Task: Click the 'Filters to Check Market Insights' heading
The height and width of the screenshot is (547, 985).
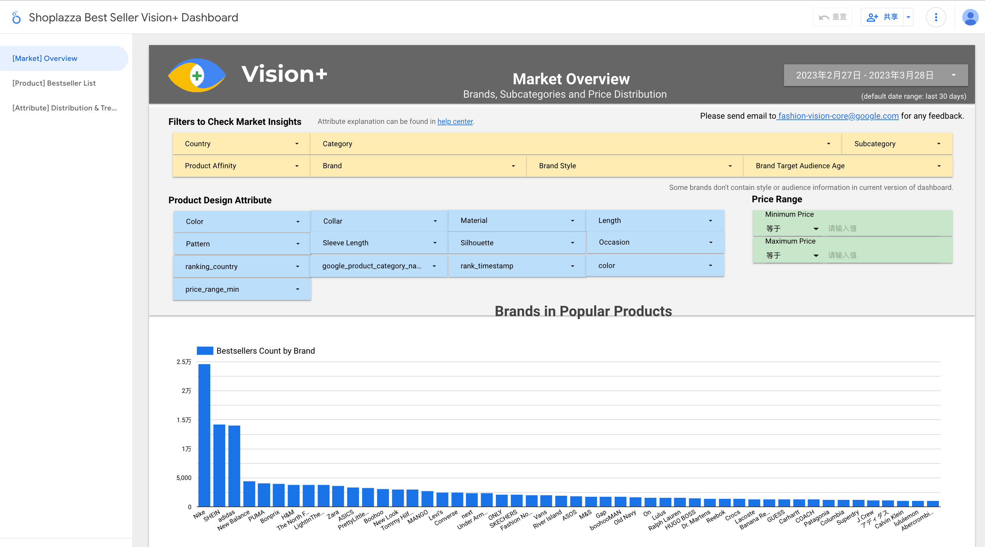Action: click(x=235, y=122)
